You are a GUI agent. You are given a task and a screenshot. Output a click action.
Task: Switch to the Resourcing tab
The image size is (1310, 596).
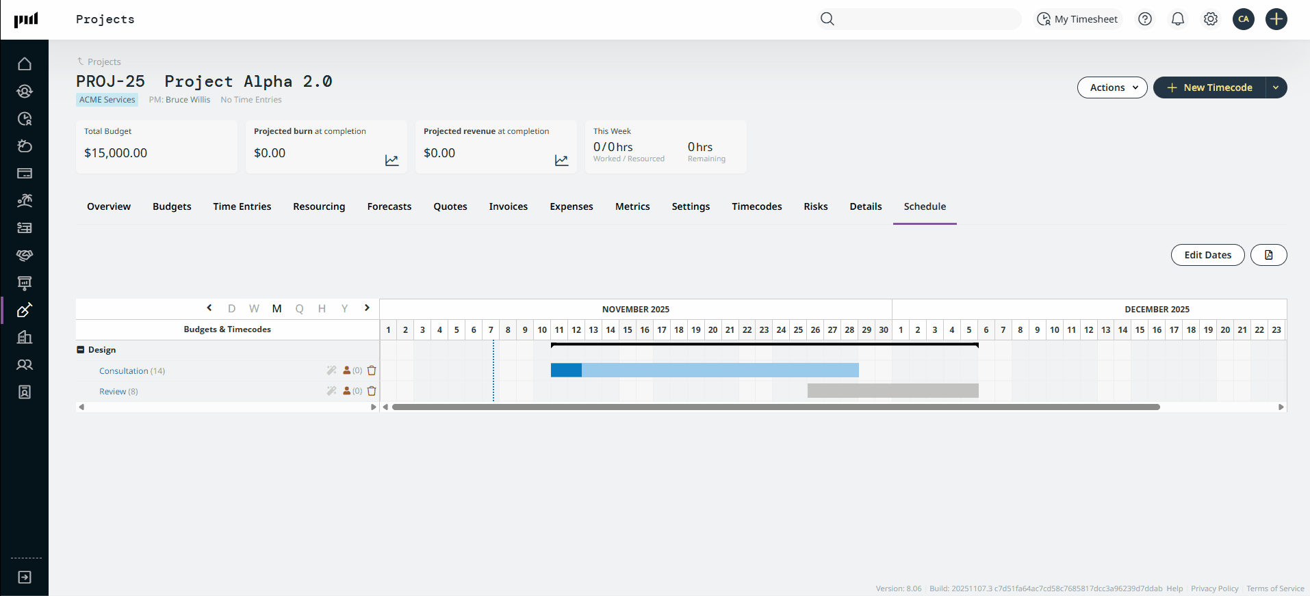coord(319,206)
